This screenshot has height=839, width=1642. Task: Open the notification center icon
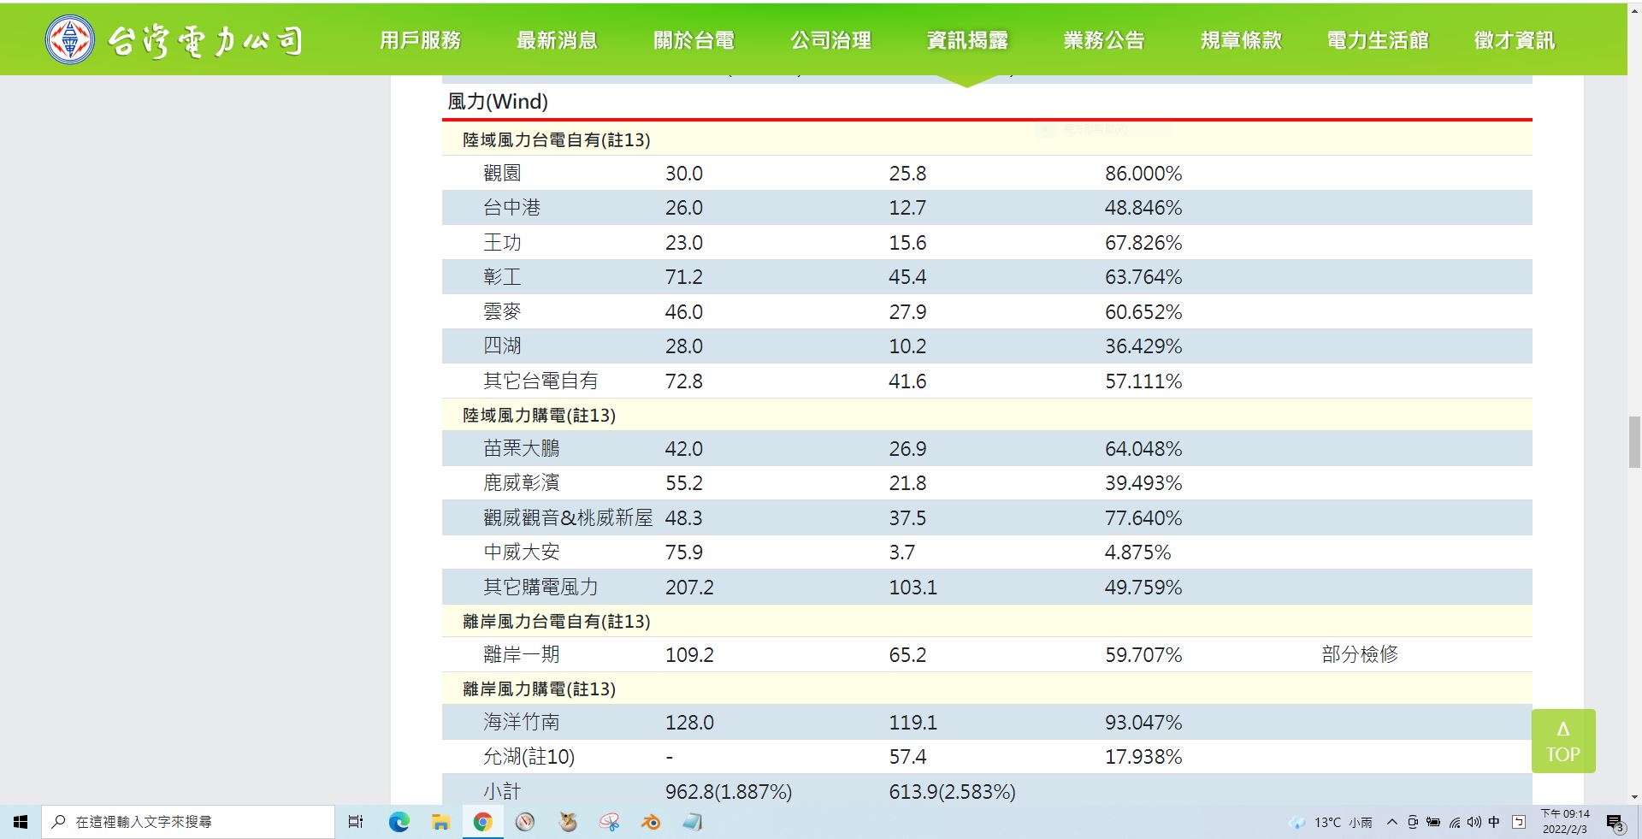point(1615,823)
